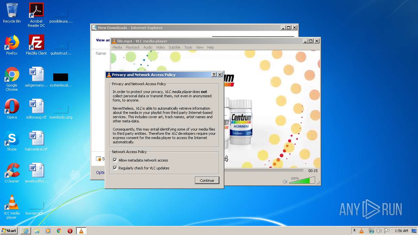Viewport: 418px width, 235px height.
Task: Open Windows Explorer folder in taskbar
Action: pyautogui.click(x=37, y=231)
